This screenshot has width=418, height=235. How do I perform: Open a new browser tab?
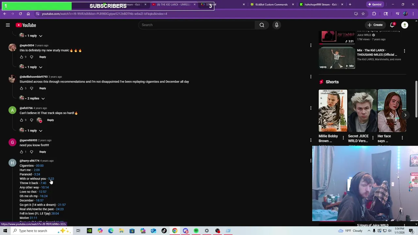pyautogui.click(x=350, y=5)
